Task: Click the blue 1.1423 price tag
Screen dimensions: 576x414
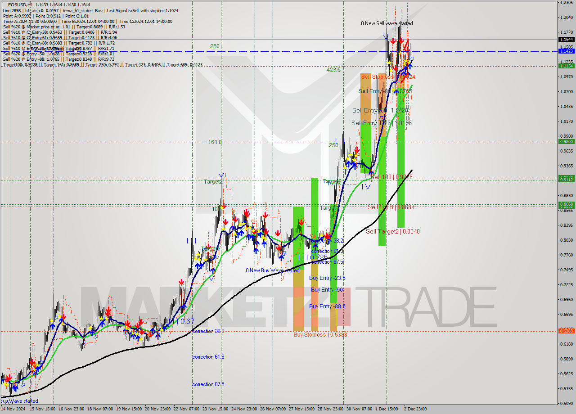Action: pos(566,51)
